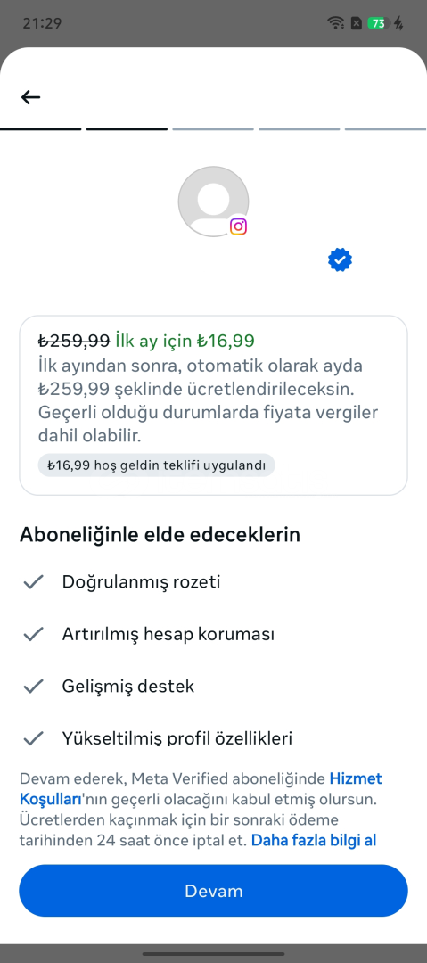Tap the hoş geldin teklifi uygulandı chip
Viewport: 427px width, 963px height.
[x=156, y=465]
